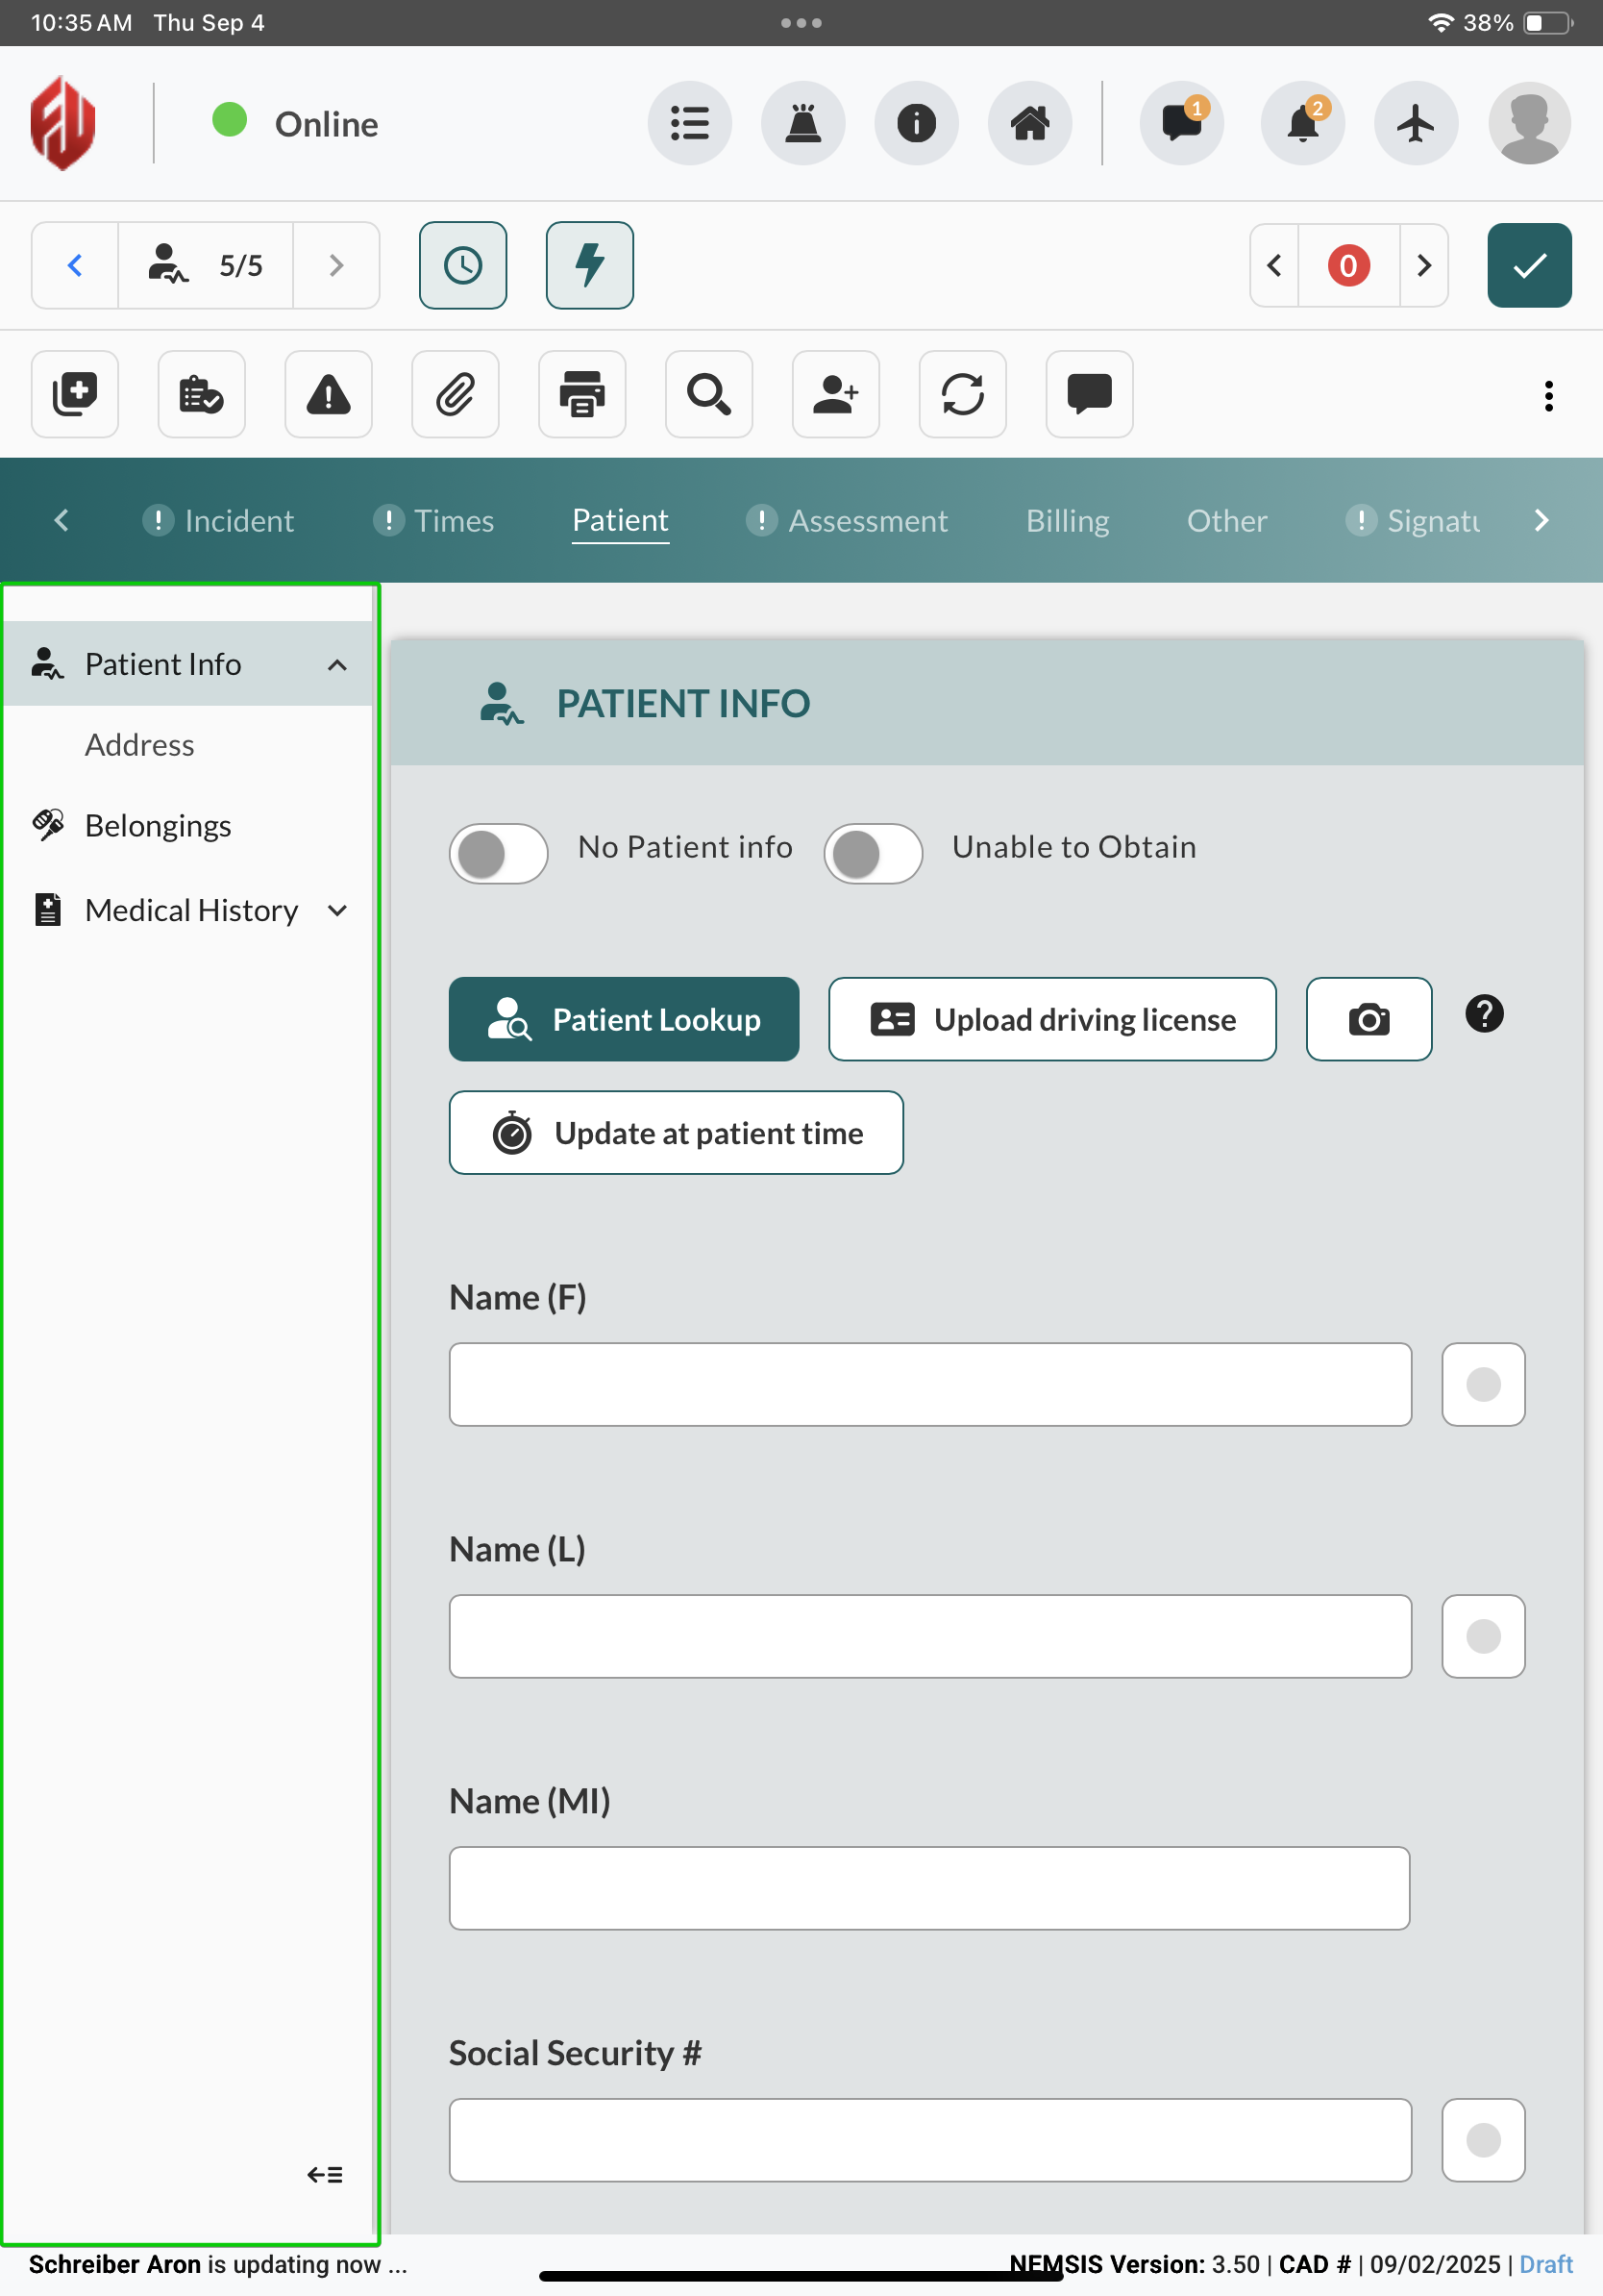
Task: Open the attachment paperclip tool
Action: [455, 394]
